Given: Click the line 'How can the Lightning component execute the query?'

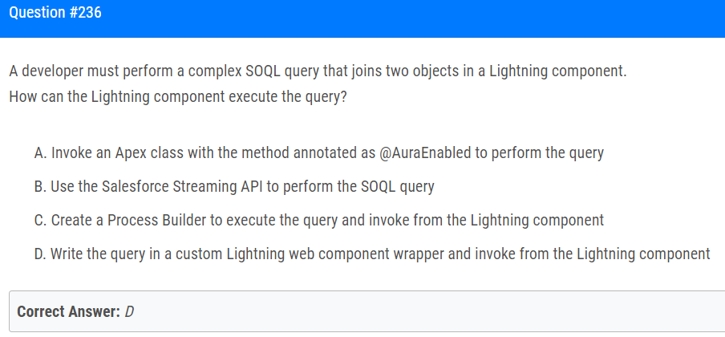Looking at the screenshot, I should (178, 97).
